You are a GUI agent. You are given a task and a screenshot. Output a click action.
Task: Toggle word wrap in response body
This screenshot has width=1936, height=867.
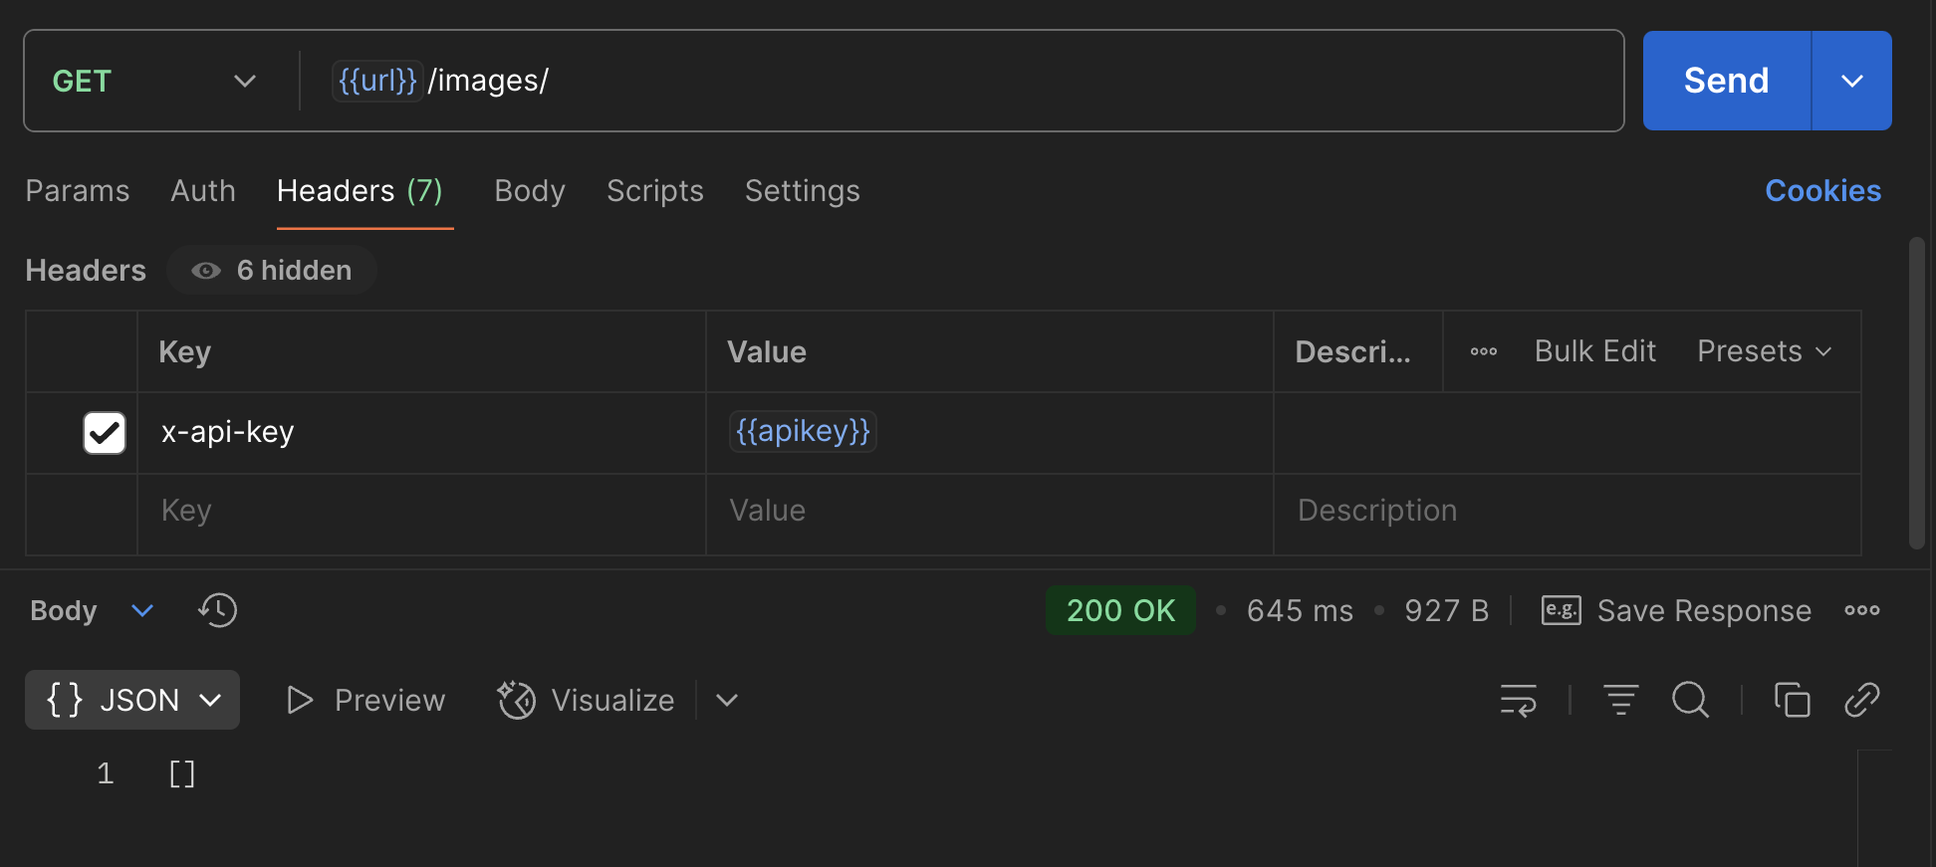point(1518,700)
